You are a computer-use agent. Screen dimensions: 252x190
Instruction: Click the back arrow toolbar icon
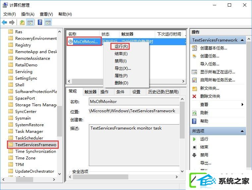[4, 22]
